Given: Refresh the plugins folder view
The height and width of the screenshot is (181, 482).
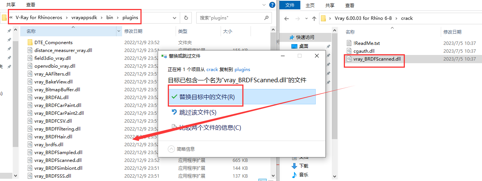Looking at the screenshot, I should point(186,18).
